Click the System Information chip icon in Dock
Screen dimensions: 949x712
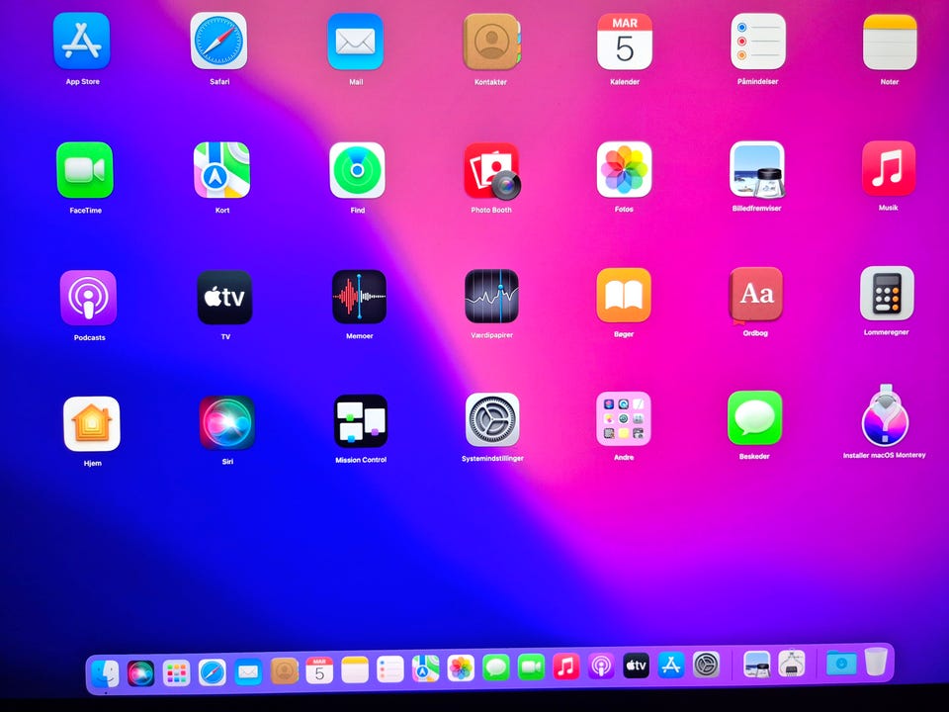point(791,664)
